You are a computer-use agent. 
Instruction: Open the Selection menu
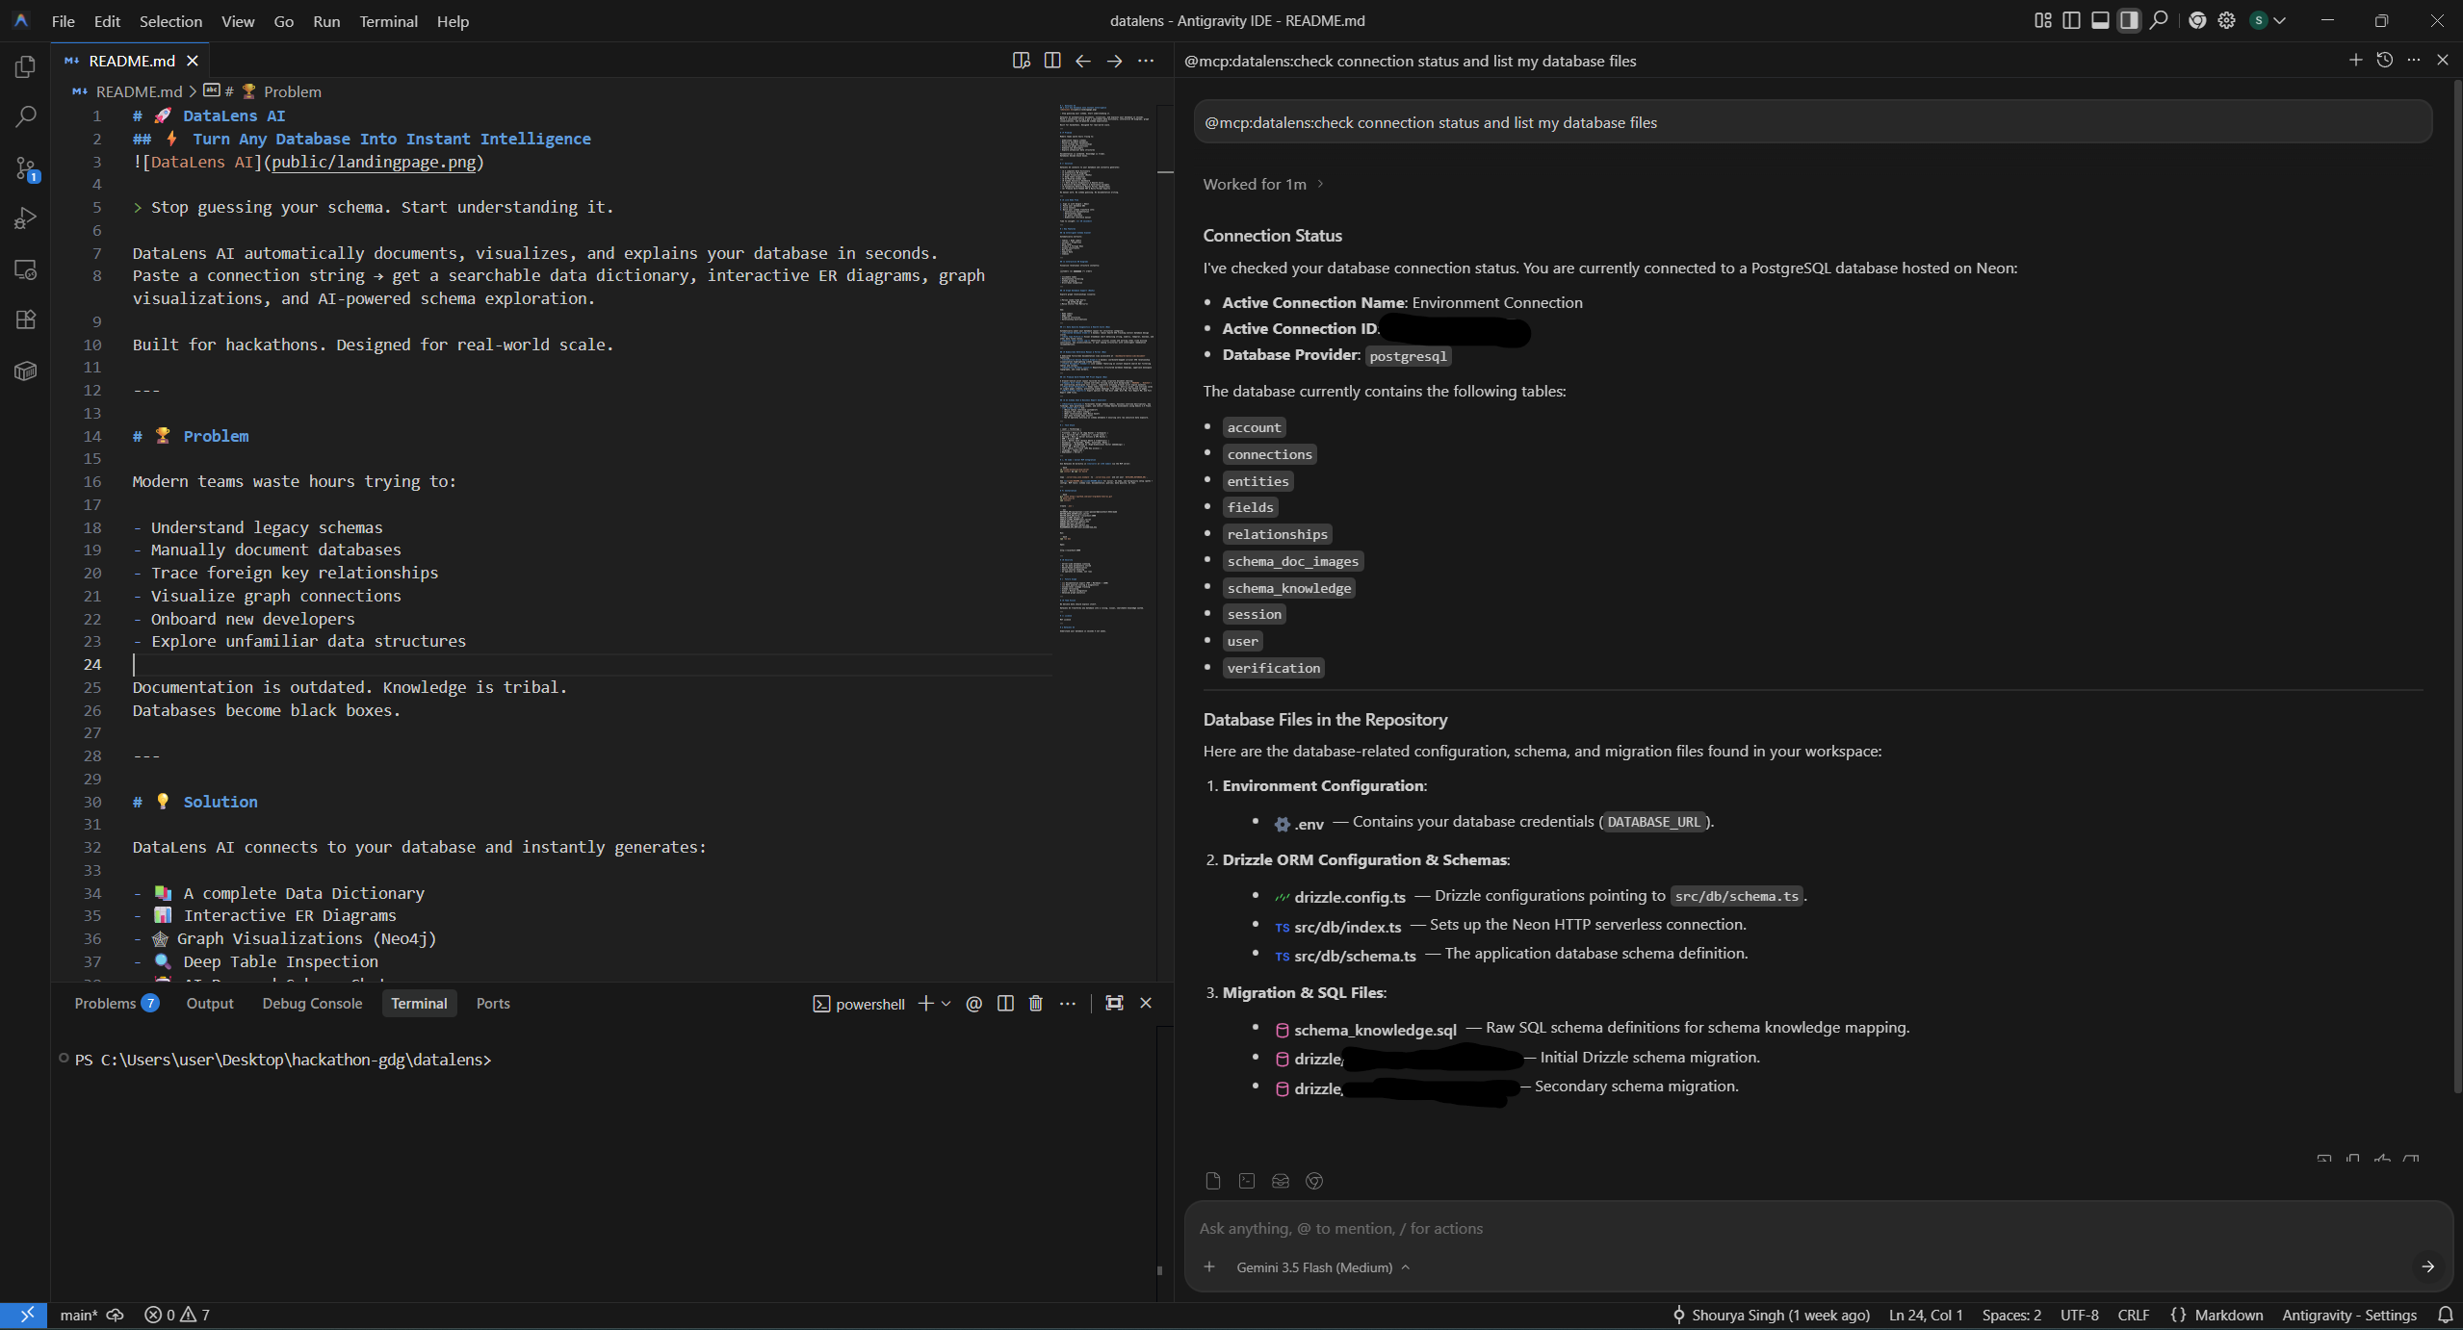pos(170,21)
